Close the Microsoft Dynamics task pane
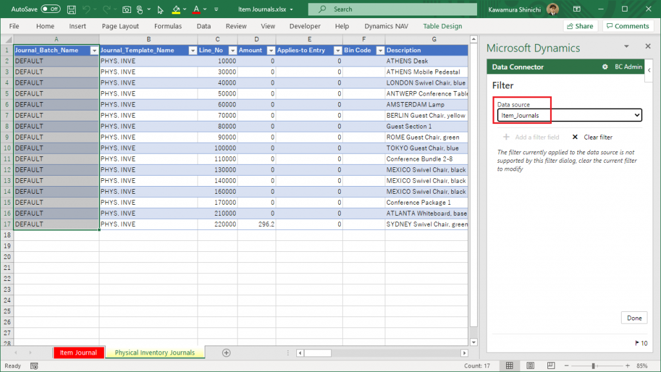The width and height of the screenshot is (661, 372). pos(648,46)
